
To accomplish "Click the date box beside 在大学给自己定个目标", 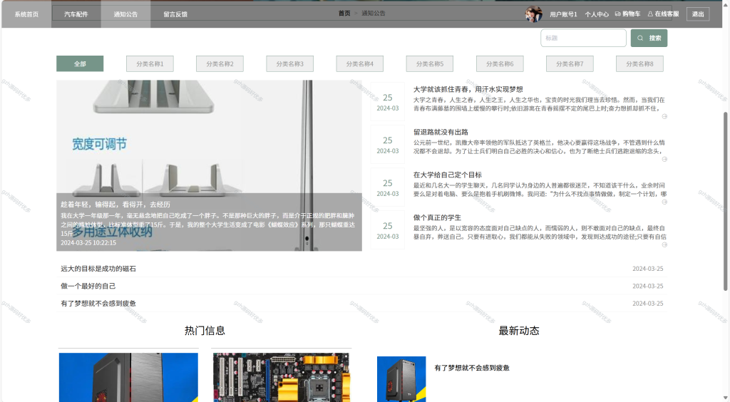I will coord(387,187).
